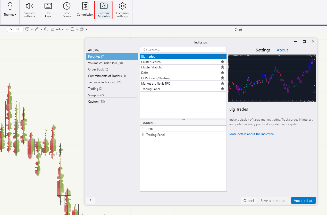Open Hot keys settings
Viewport: 327px width, 215px height.
pos(48,10)
